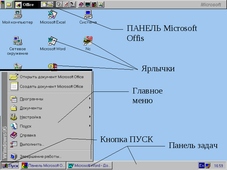Click the red DC icon on shortcut bar
The width and height of the screenshot is (227, 170).
pyautogui.click(x=94, y=5)
